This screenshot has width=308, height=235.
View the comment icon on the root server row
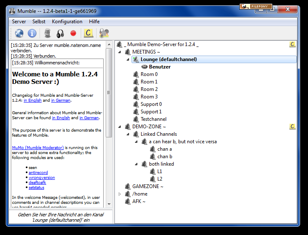pos(292,44)
